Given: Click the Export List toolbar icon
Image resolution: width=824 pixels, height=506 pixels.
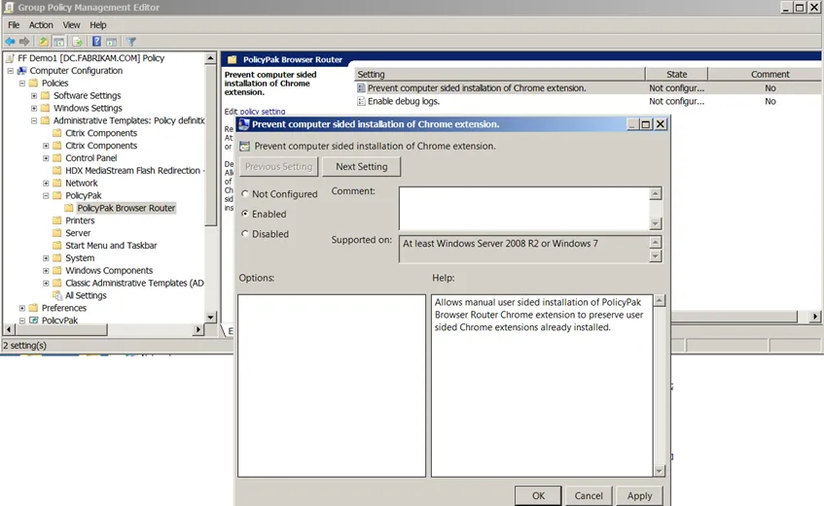Looking at the screenshot, I should click(78, 42).
